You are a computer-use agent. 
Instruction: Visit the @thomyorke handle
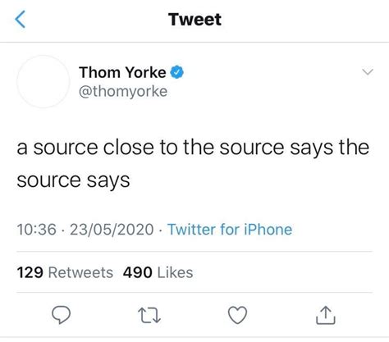tap(123, 91)
